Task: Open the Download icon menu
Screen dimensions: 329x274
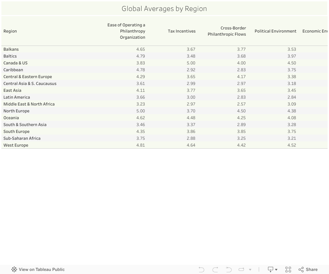Action: 272,270
